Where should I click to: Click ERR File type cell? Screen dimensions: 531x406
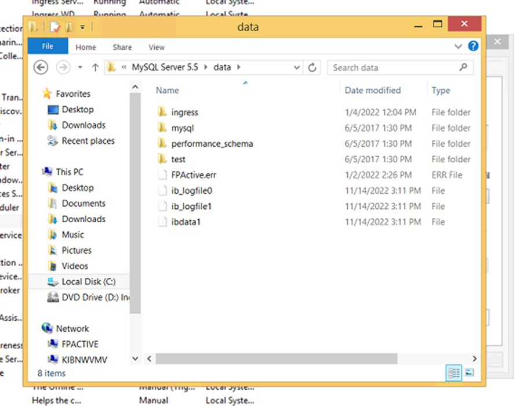coord(447,175)
